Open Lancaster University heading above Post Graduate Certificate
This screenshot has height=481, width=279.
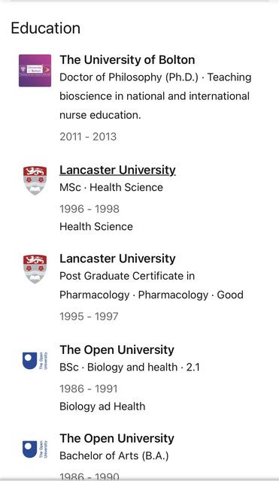[x=117, y=259]
